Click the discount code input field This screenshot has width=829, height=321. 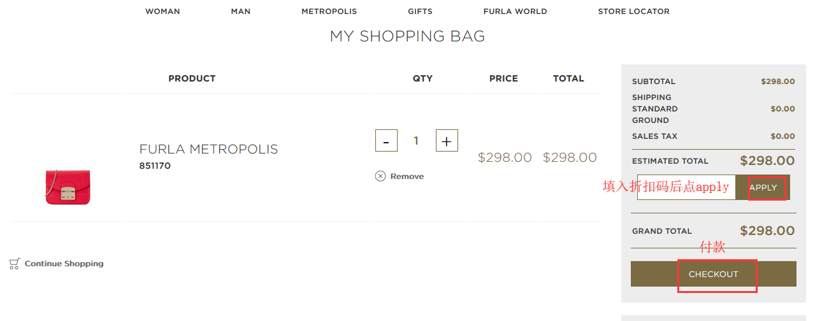(686, 187)
